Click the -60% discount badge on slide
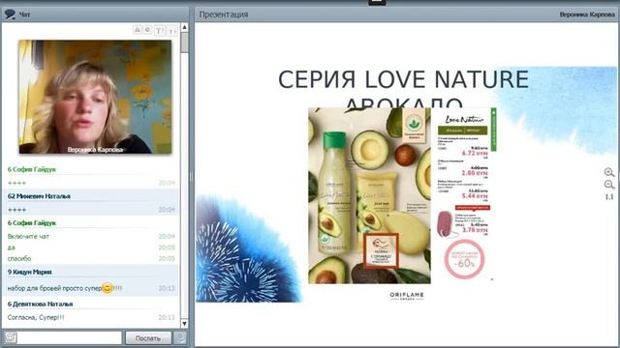 coord(465,260)
